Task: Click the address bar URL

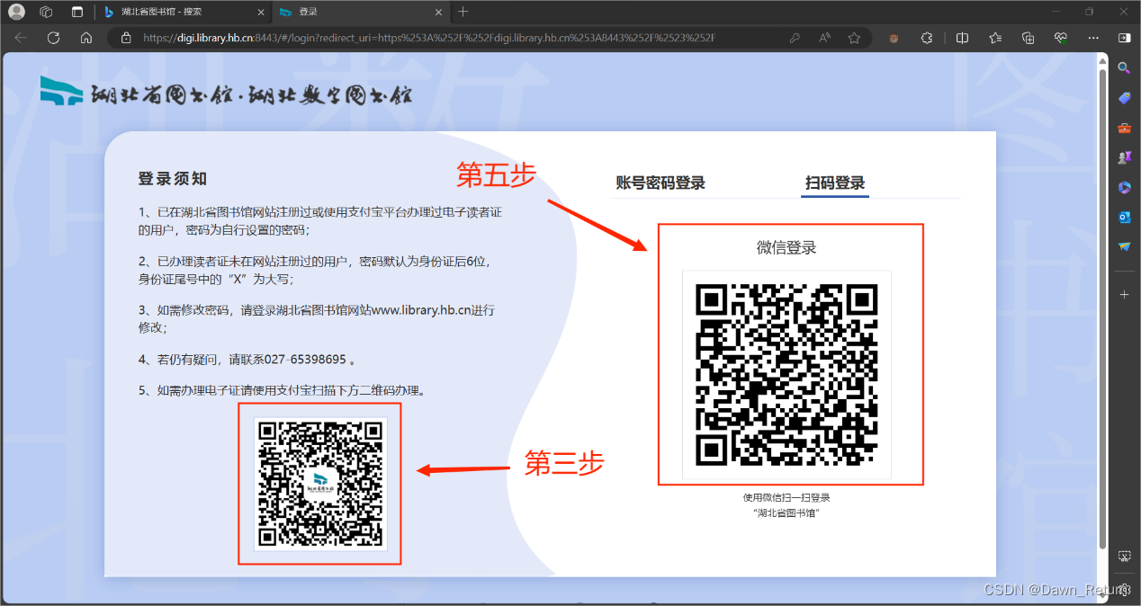Action: [x=429, y=38]
